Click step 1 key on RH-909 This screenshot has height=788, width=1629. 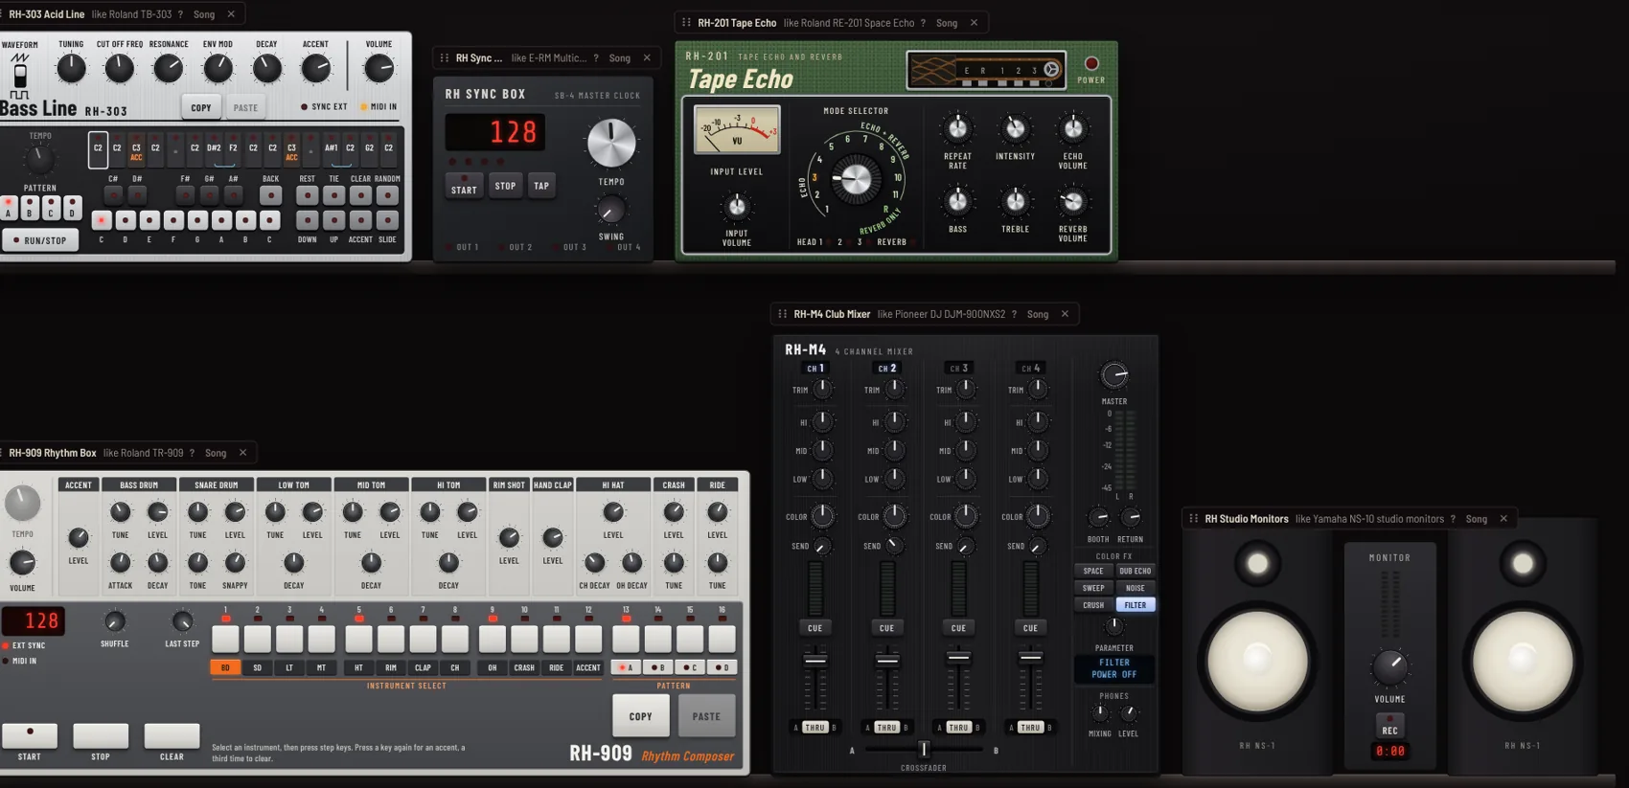(x=225, y=639)
